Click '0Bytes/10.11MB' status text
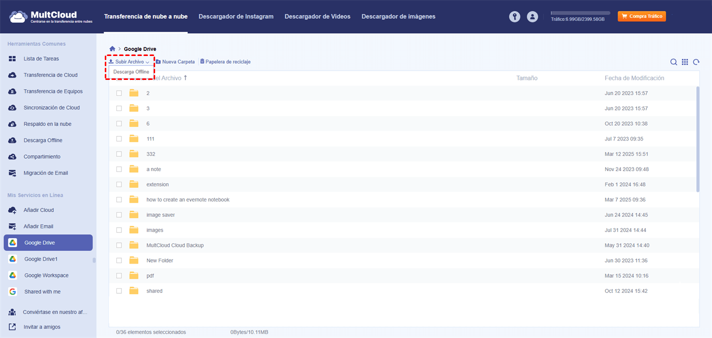 249,332
